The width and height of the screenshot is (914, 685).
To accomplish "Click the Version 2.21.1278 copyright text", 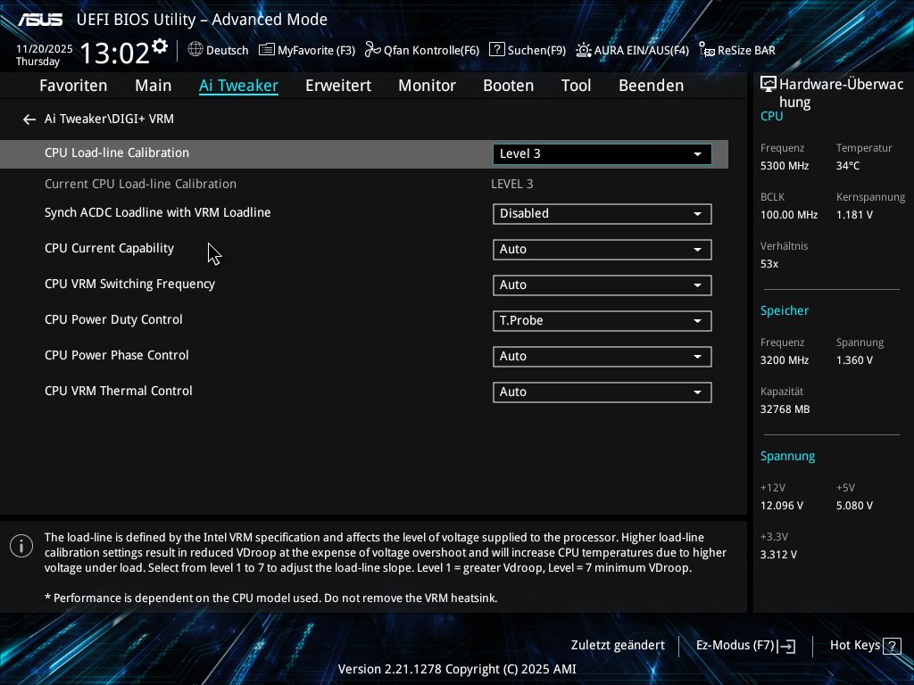I will click(457, 669).
